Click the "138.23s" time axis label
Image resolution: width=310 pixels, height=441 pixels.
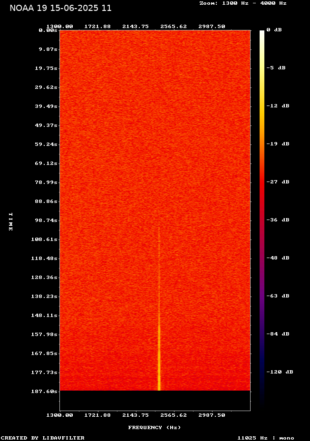pyautogui.click(x=44, y=296)
